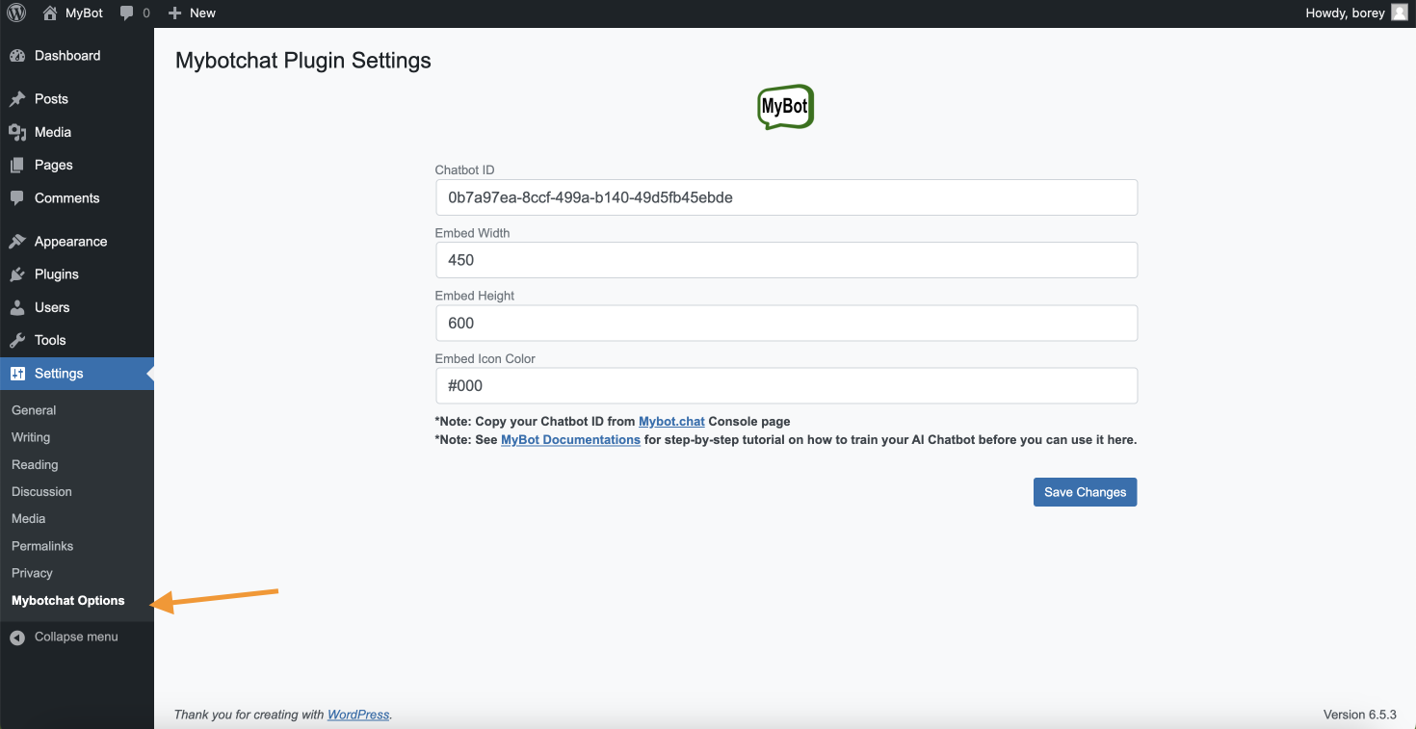Open Mybotchat Options submenu item

coord(67,600)
